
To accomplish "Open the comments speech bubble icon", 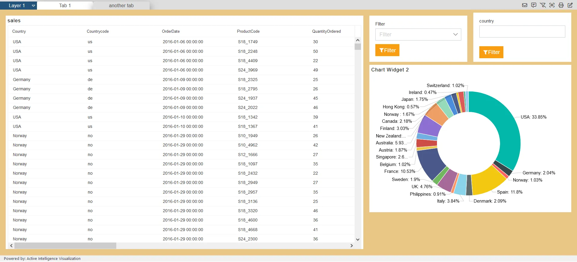I will (x=534, y=5).
